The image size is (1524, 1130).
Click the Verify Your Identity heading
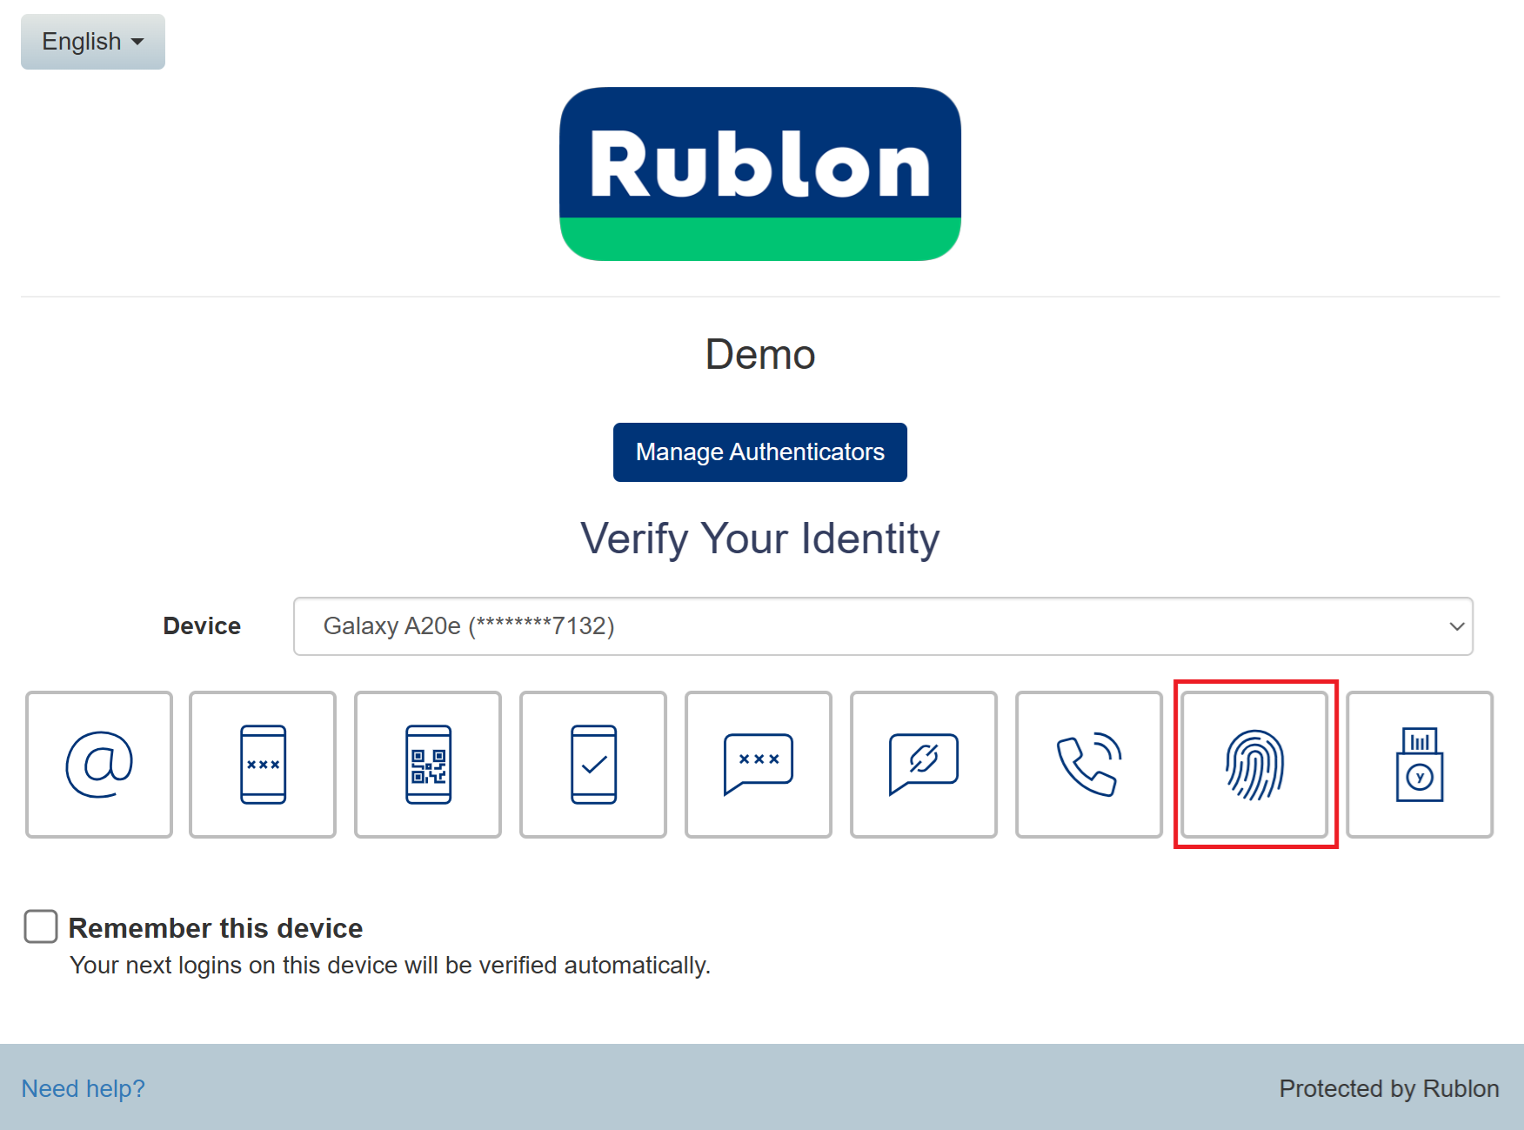tap(759, 538)
